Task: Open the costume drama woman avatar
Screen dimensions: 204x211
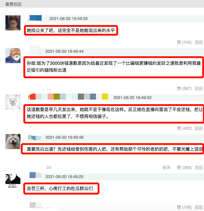Action: 13,23
